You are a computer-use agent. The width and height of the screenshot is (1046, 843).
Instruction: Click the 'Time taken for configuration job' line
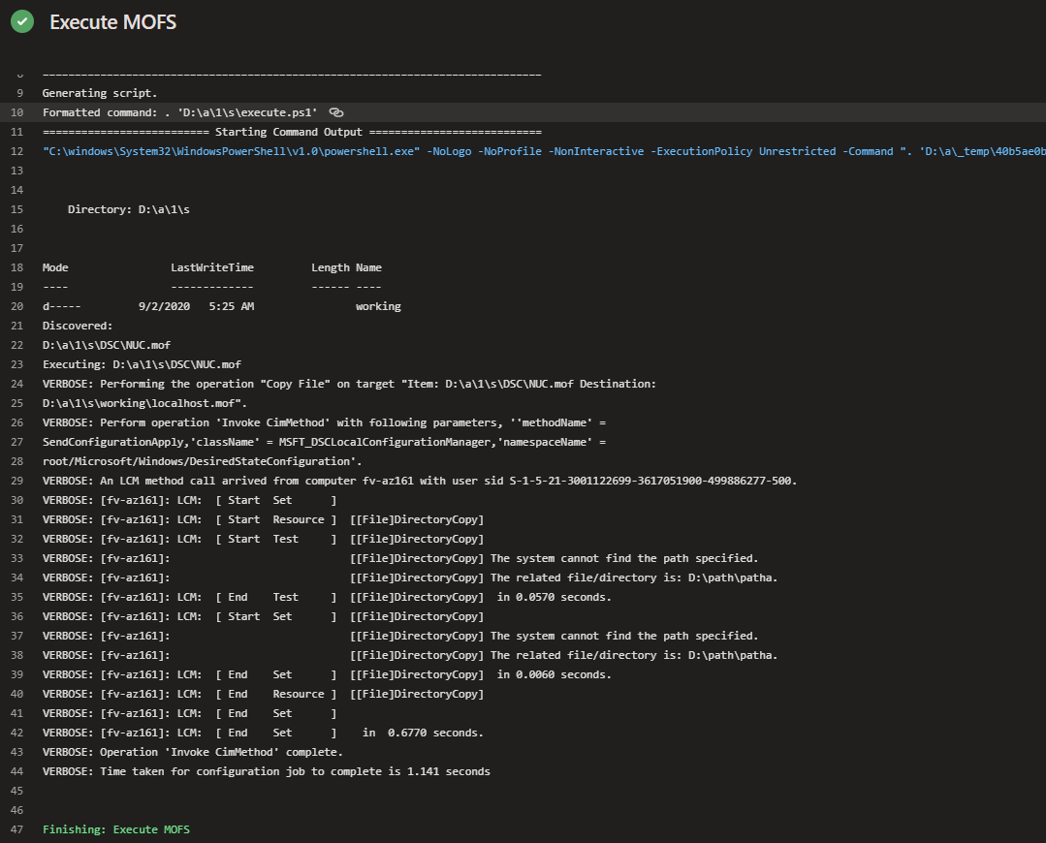267,771
